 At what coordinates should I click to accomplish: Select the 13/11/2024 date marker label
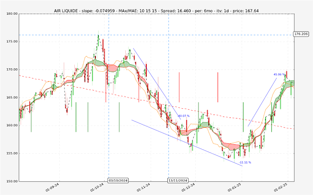pos(179,180)
